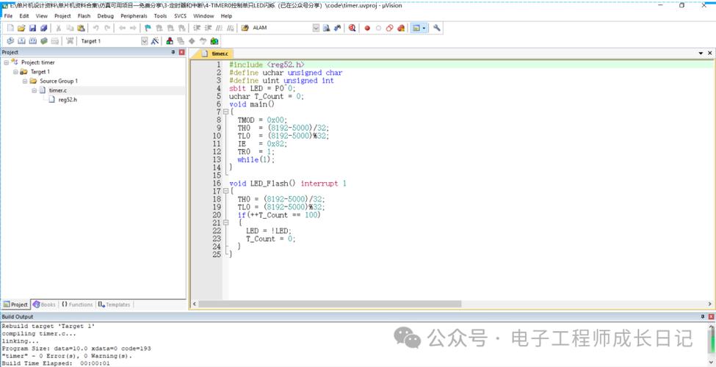Fold the if block at line 21

[x=225, y=222]
